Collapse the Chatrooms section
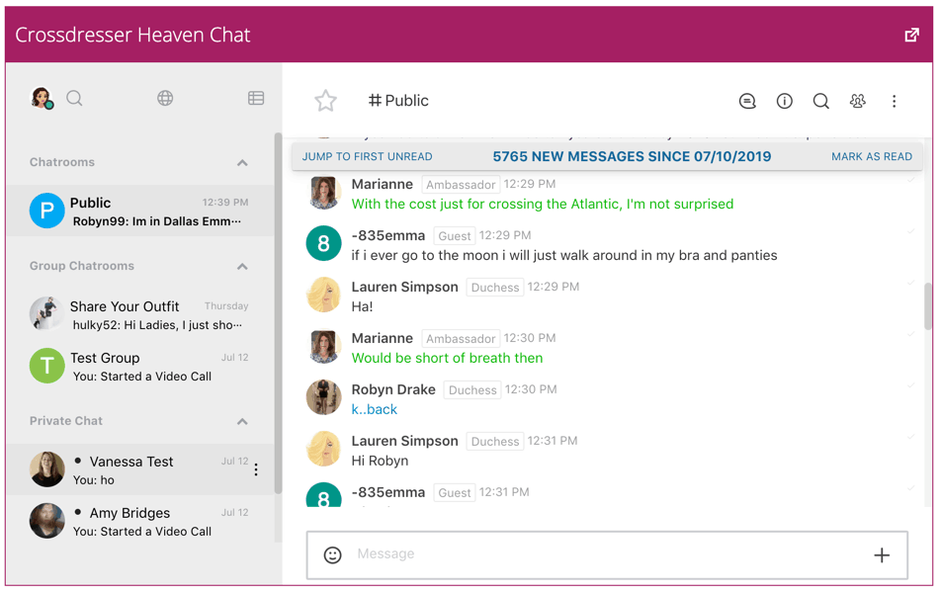Screen dimensions: 940x595 (x=242, y=162)
